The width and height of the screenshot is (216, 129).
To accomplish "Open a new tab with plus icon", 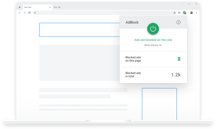I will (19, 7).
